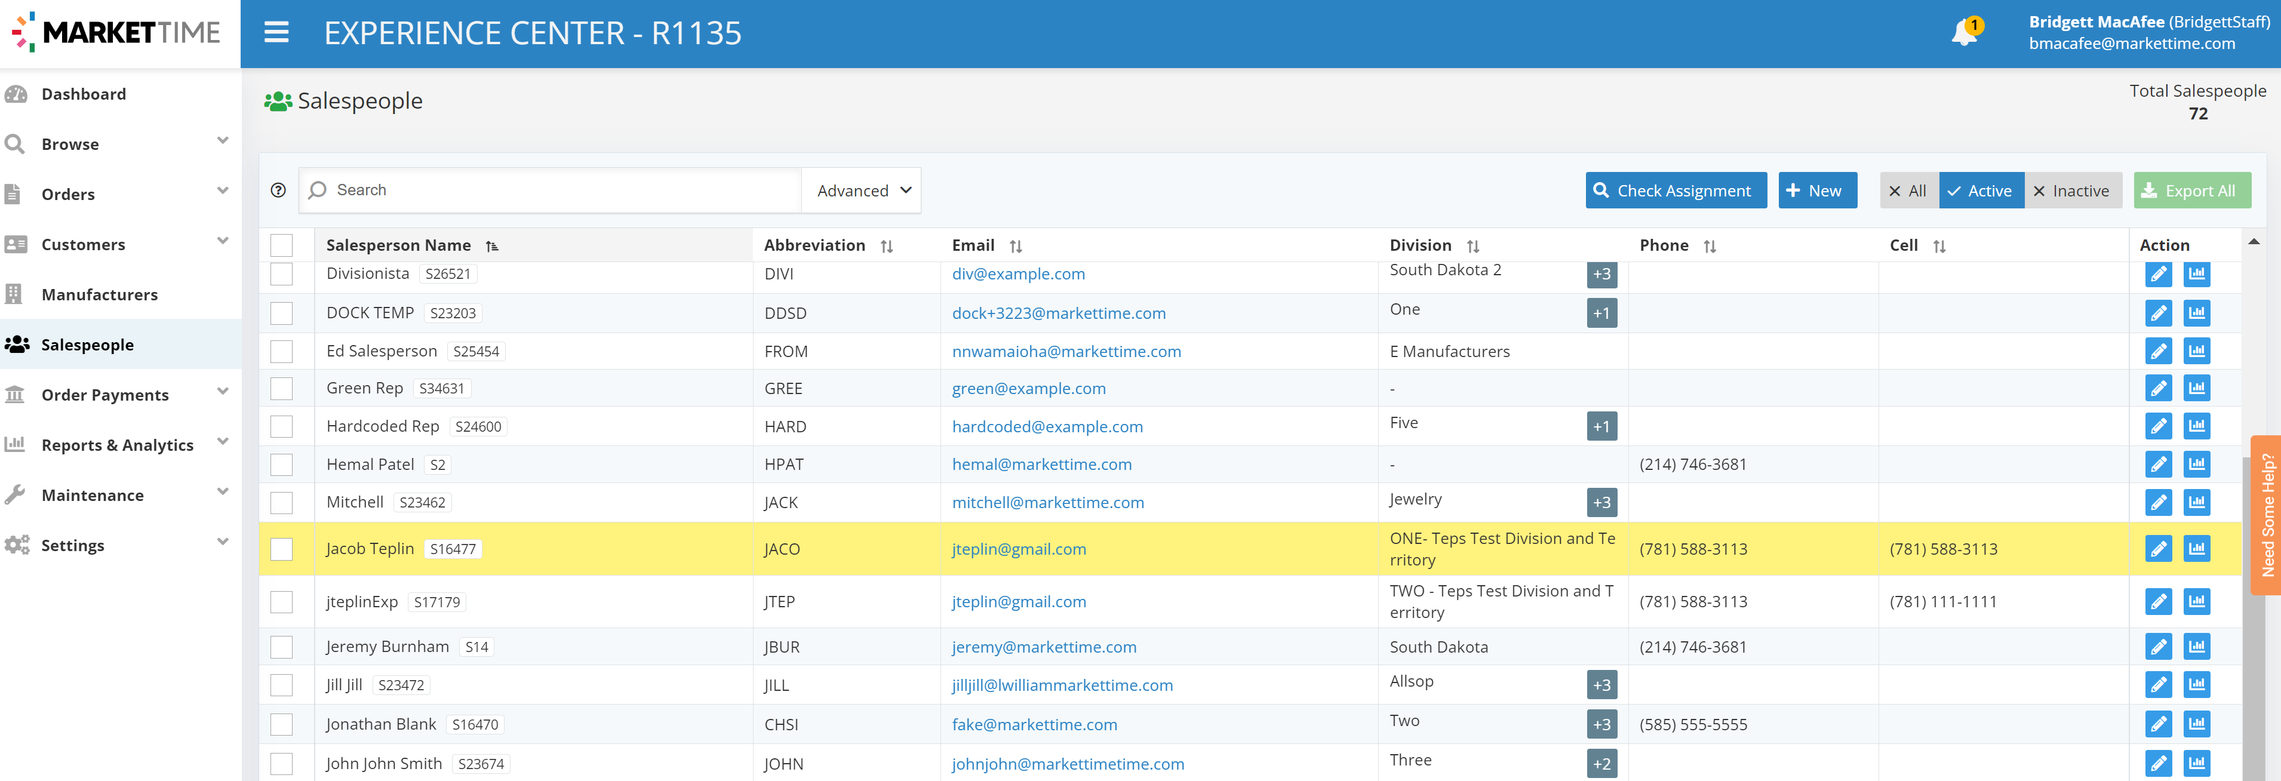Check the Jonathan Blank row checkbox
This screenshot has width=2281, height=781.
(282, 724)
